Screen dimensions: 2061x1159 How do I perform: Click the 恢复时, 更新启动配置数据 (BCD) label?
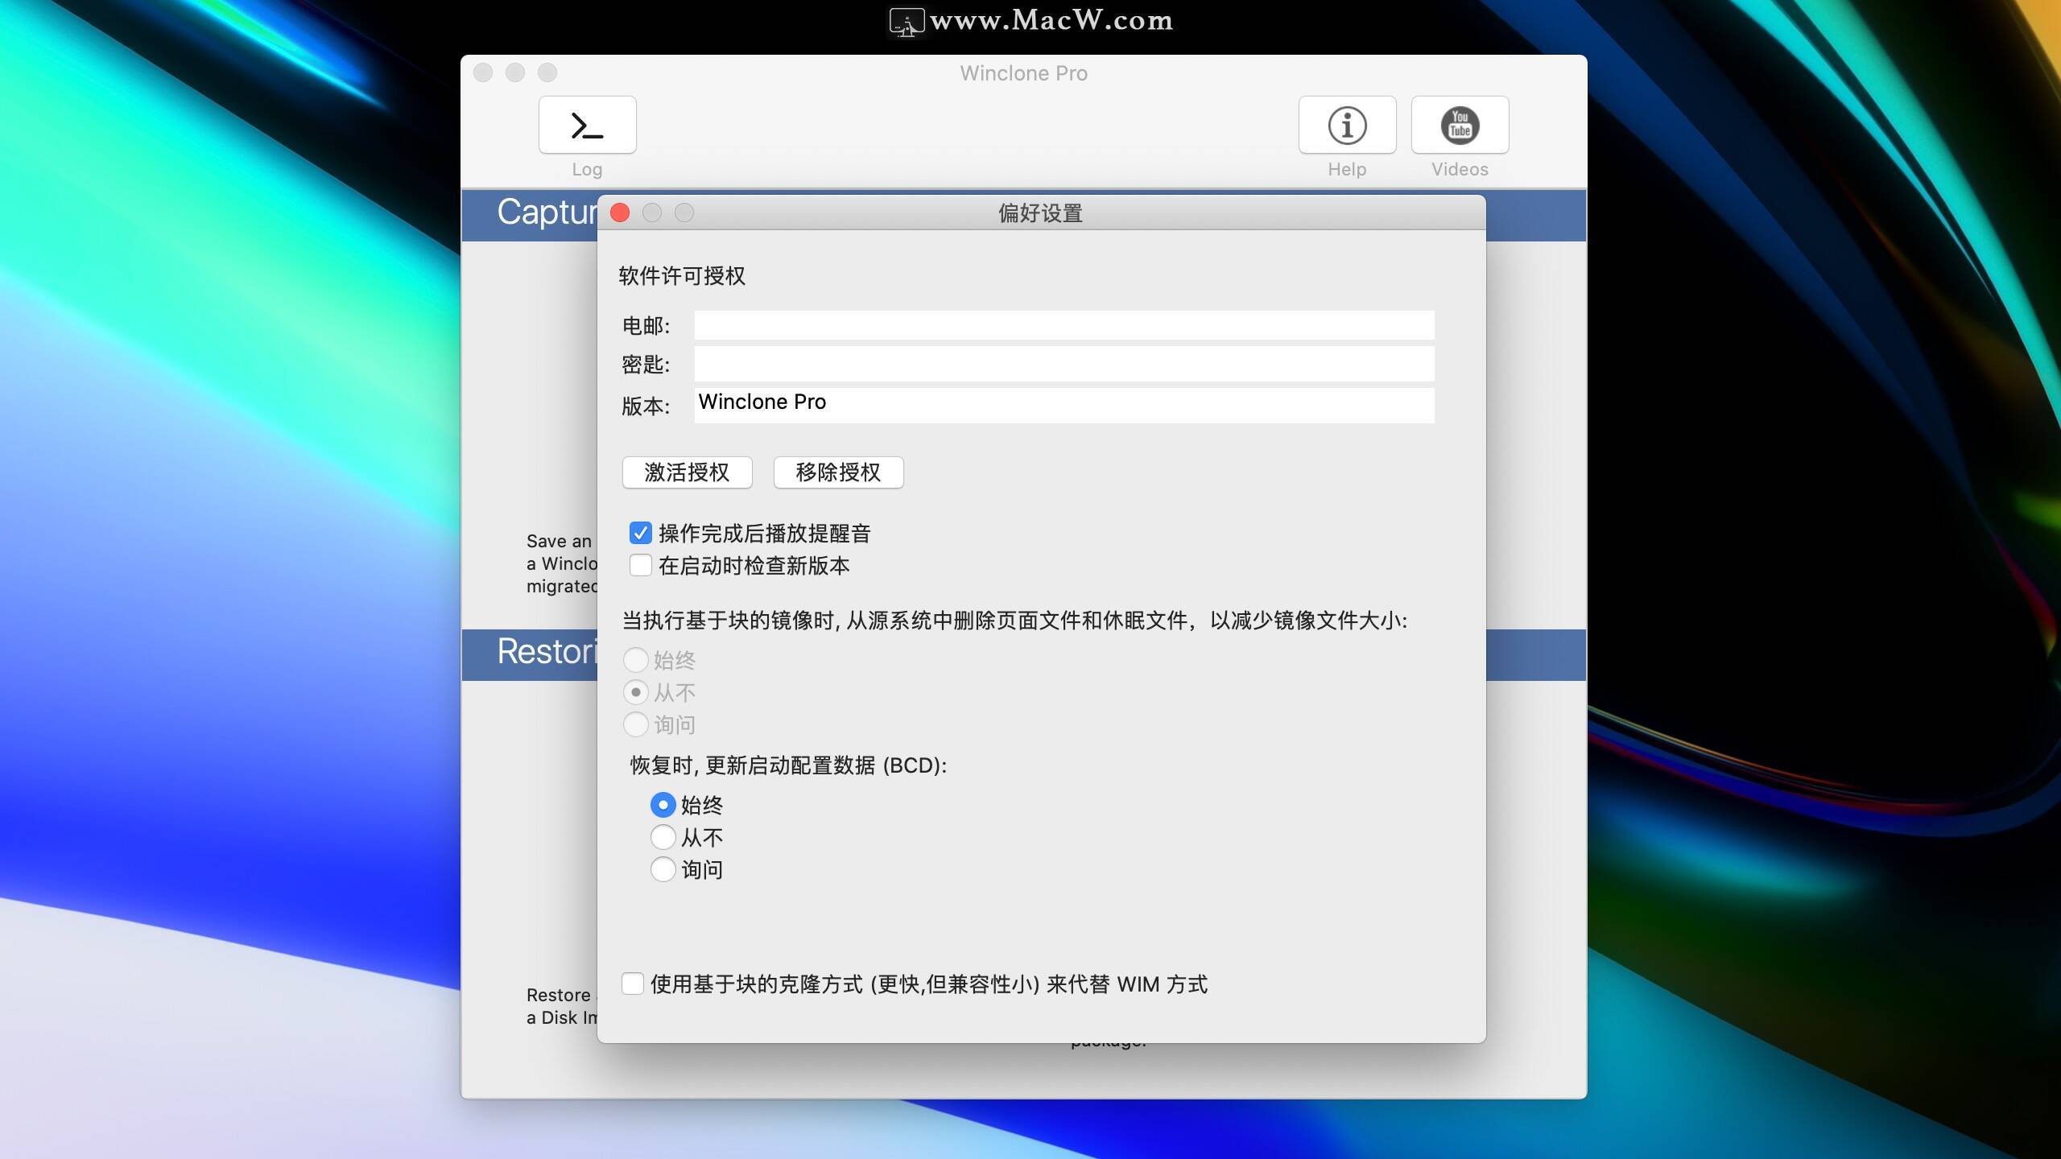[x=788, y=765]
